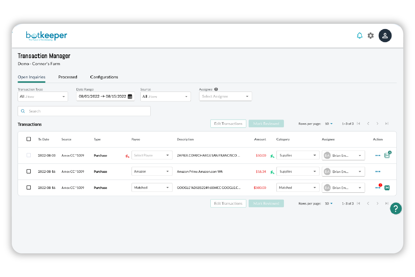Open the message thread icon on the Zapier transaction

(387, 155)
